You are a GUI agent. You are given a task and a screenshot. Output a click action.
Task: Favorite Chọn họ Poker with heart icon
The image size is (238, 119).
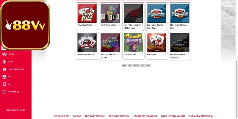tap(95, 25)
